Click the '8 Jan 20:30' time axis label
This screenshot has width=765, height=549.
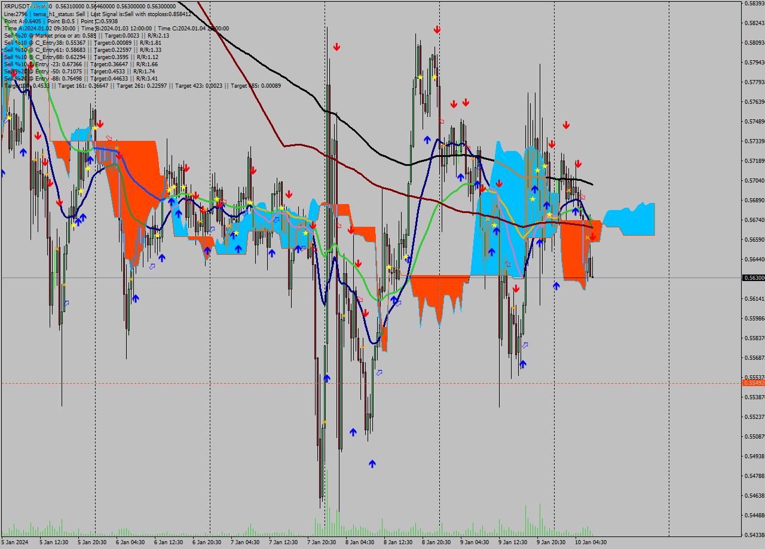436,542
